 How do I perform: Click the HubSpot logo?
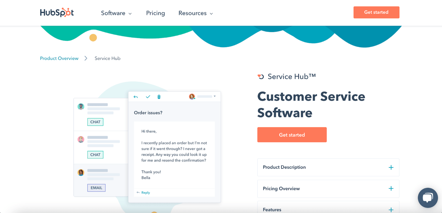click(57, 13)
